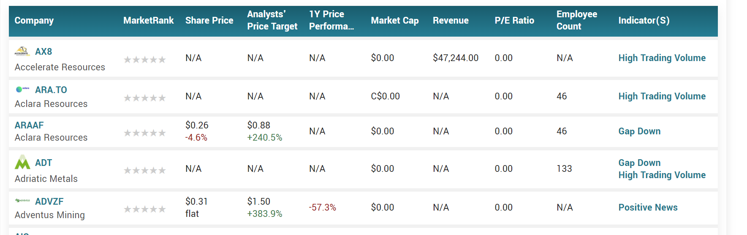Open the ADVZF ticker link
The height and width of the screenshot is (235, 747).
click(x=49, y=201)
